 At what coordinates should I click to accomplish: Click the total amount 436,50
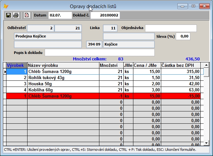[193, 59]
